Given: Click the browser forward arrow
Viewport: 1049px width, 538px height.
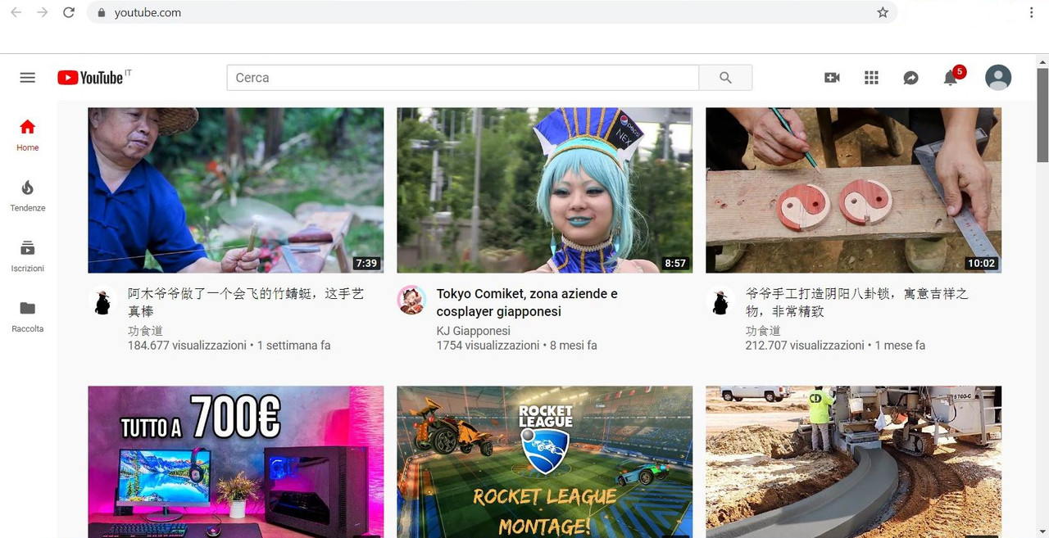Looking at the screenshot, I should pyautogui.click(x=43, y=12).
